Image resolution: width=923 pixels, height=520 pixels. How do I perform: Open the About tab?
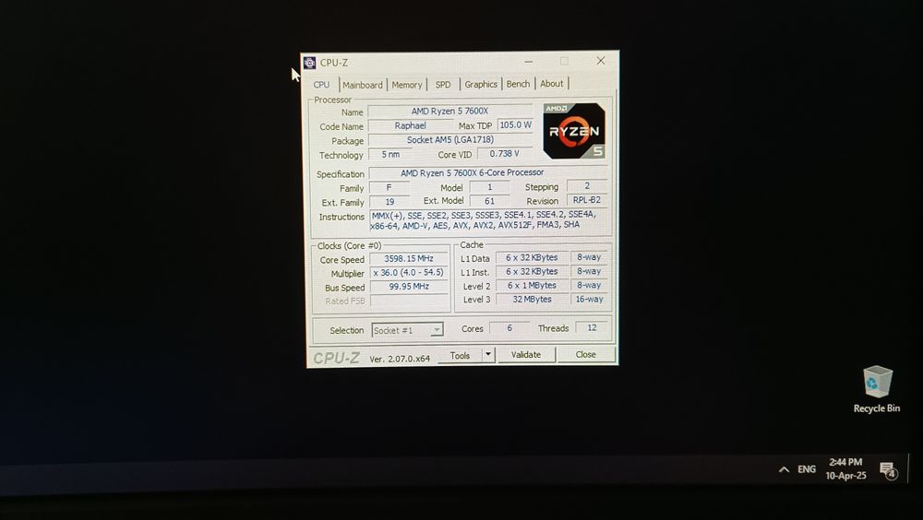pyautogui.click(x=552, y=84)
